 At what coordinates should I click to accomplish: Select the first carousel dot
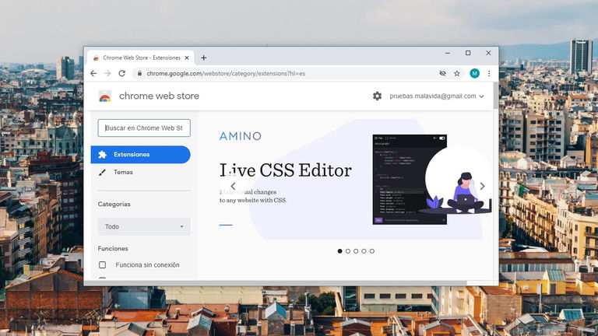339,251
